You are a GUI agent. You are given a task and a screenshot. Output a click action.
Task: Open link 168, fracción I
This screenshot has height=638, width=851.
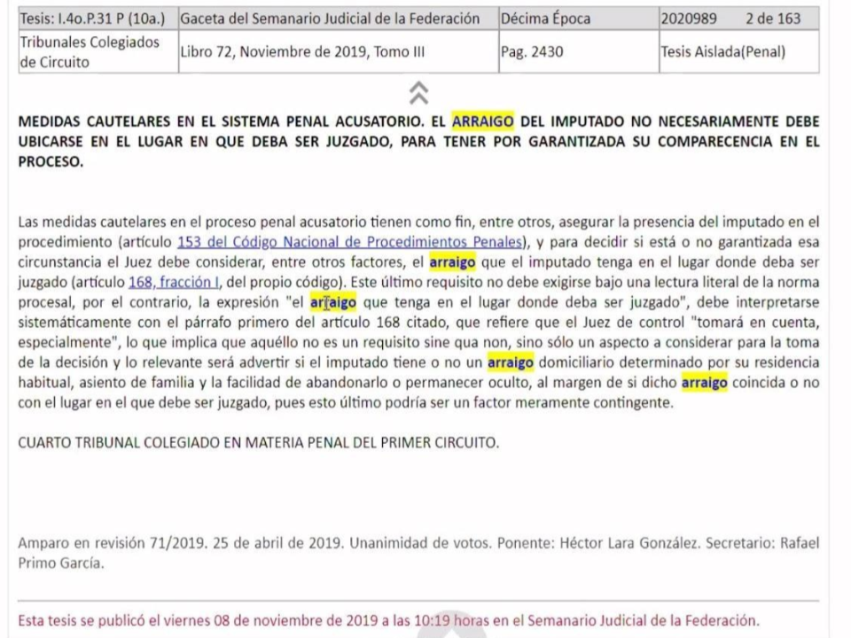174,282
